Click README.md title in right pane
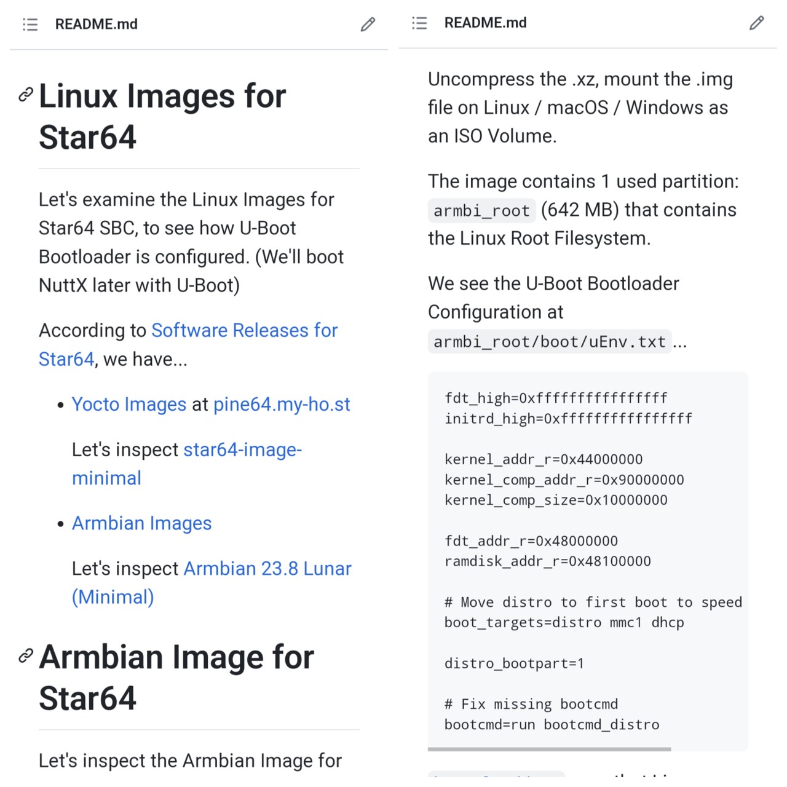This screenshot has height=787, width=787. pos(486,23)
